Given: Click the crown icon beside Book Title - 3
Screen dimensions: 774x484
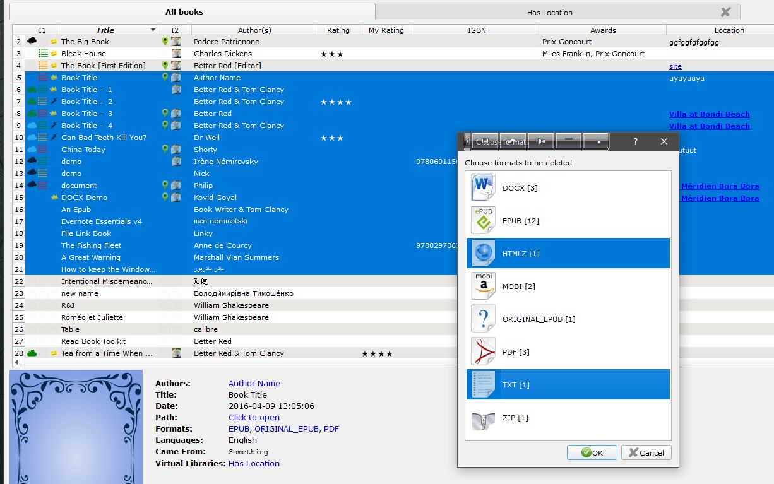Looking at the screenshot, I should [x=54, y=114].
